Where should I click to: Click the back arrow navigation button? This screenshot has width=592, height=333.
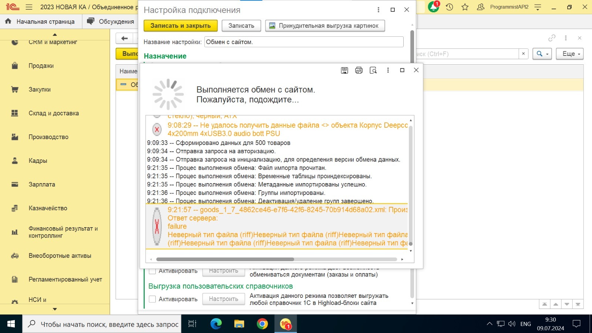pyautogui.click(x=125, y=38)
